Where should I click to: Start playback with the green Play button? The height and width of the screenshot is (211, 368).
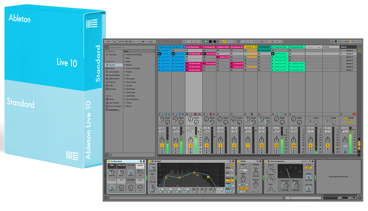206,41
